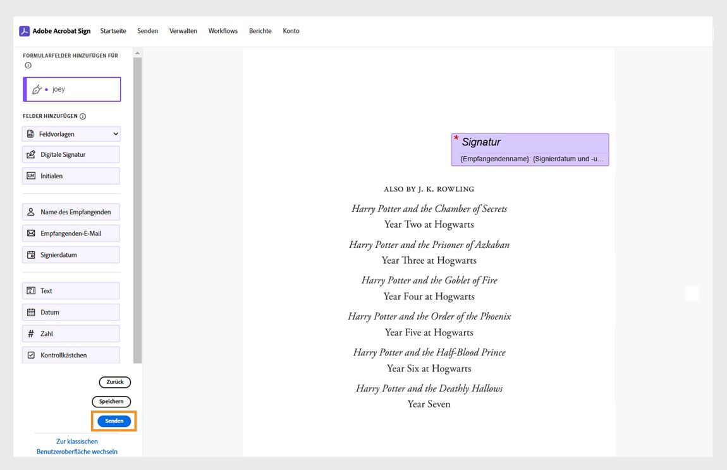Select the Signatur field on the document
The image size is (727, 470).
click(530, 149)
